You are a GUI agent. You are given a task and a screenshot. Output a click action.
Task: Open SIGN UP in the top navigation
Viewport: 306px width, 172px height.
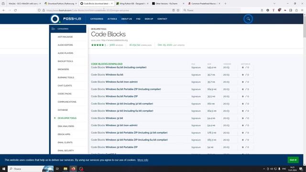pos(149,19)
